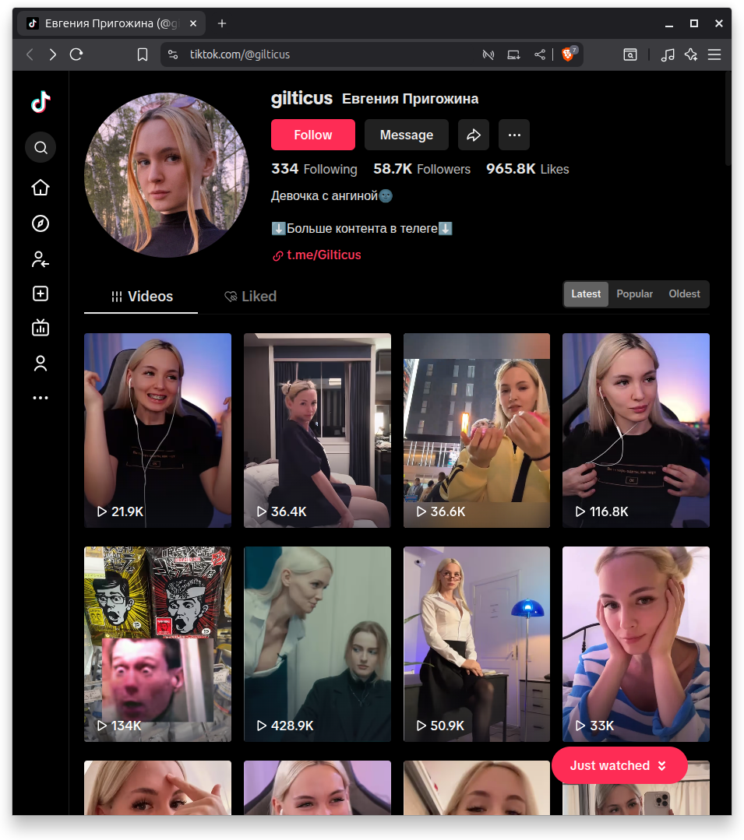
Task: Follow the gilticus account
Action: point(313,135)
